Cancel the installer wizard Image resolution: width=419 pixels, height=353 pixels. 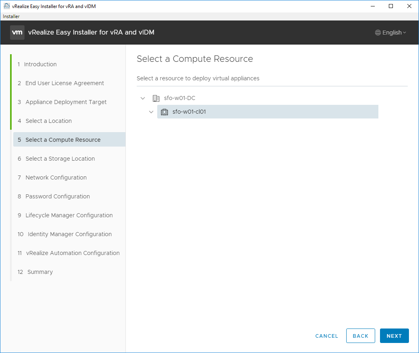pos(327,336)
